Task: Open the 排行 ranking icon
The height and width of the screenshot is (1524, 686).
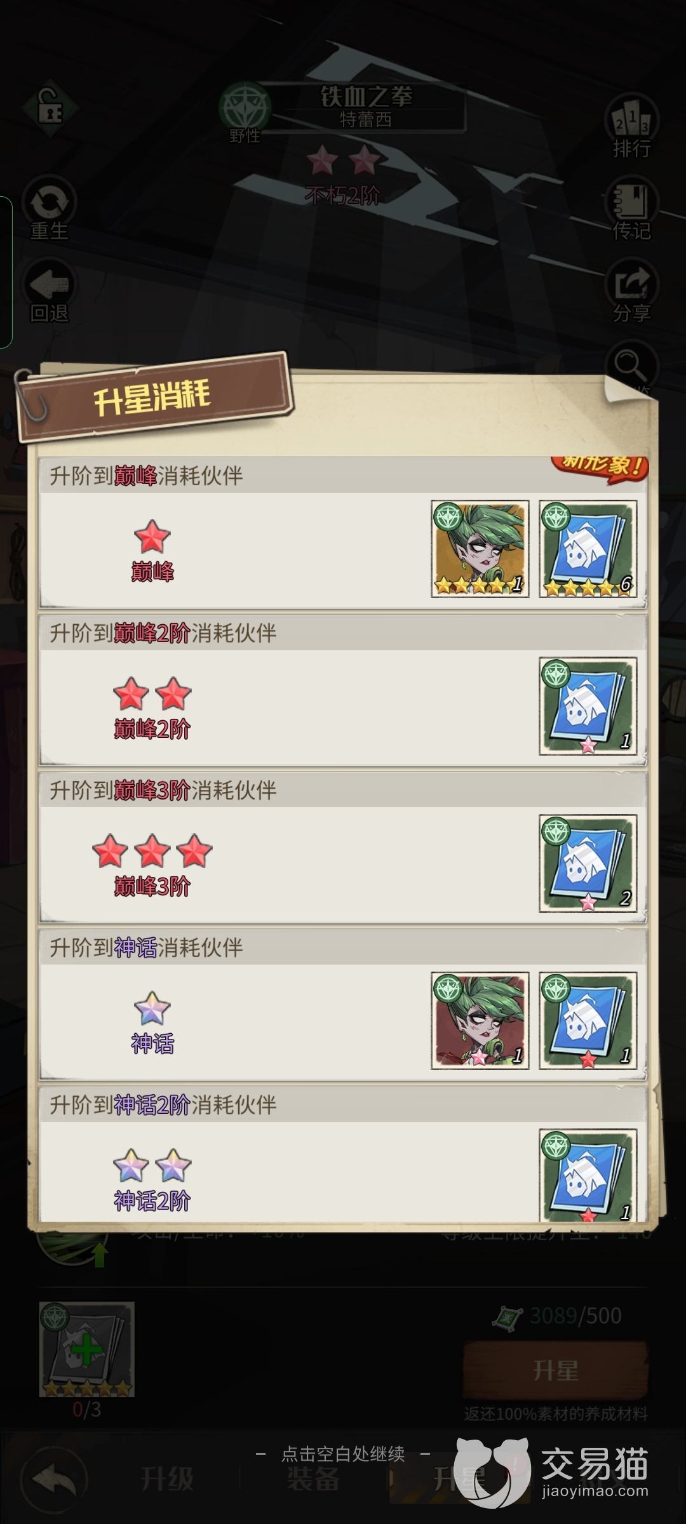Action: pos(631,126)
